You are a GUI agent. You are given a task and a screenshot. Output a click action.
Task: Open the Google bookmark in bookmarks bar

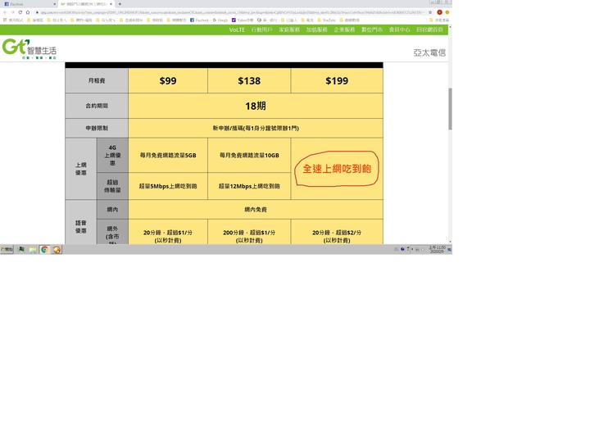pyautogui.click(x=220, y=20)
